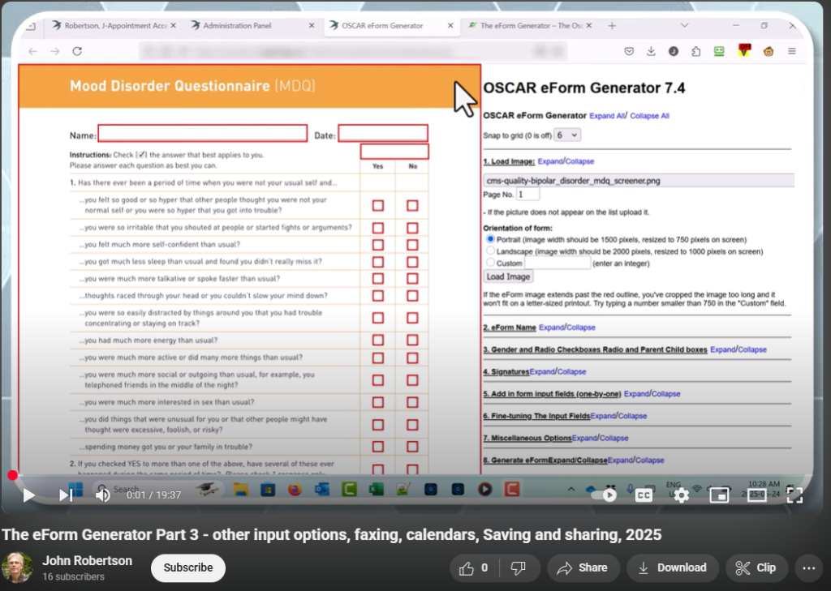
Task: Open Camtasia from the taskbar
Action: [349, 490]
